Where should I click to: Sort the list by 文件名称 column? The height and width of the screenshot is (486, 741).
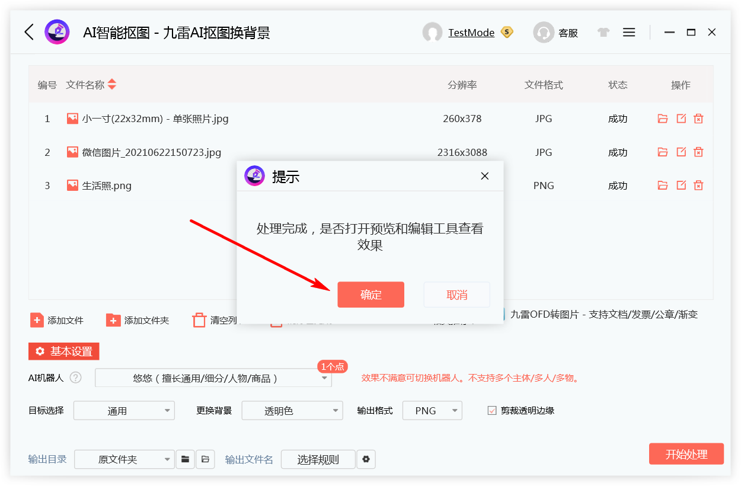pos(111,85)
